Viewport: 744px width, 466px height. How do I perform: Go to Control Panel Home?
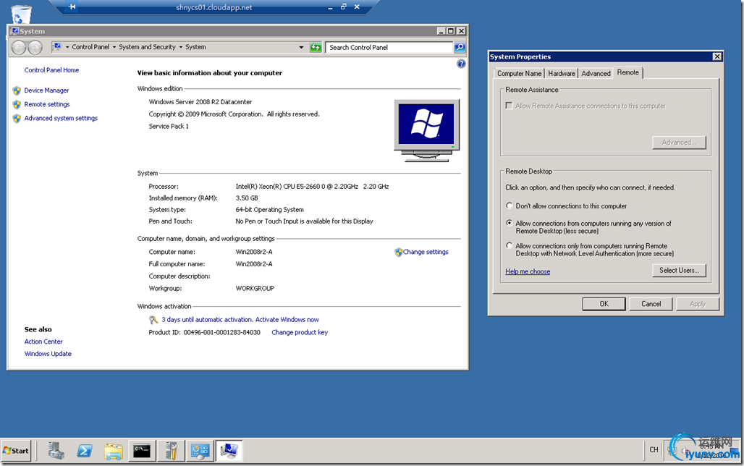(51, 70)
